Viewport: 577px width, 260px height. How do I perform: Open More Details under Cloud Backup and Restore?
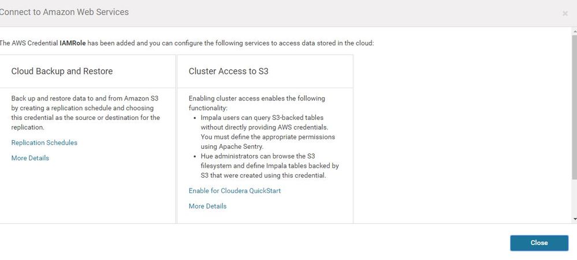(x=30, y=158)
